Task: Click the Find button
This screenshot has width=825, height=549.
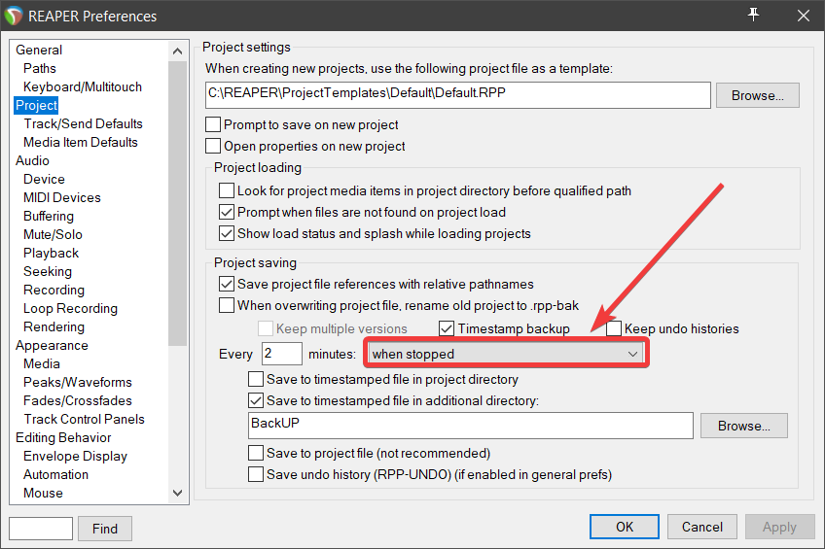Action: click(105, 529)
